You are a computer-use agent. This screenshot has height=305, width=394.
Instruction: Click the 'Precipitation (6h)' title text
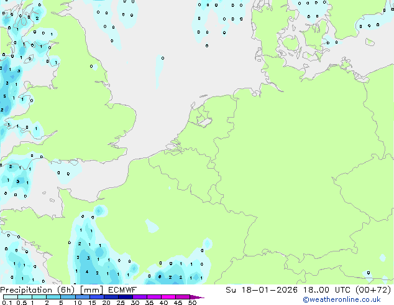click(x=37, y=290)
